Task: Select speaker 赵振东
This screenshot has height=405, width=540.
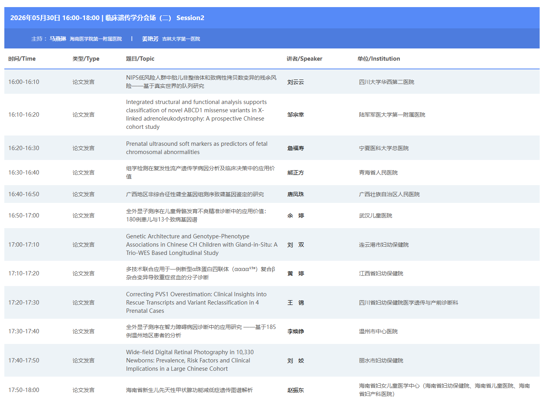Action: tap(296, 390)
